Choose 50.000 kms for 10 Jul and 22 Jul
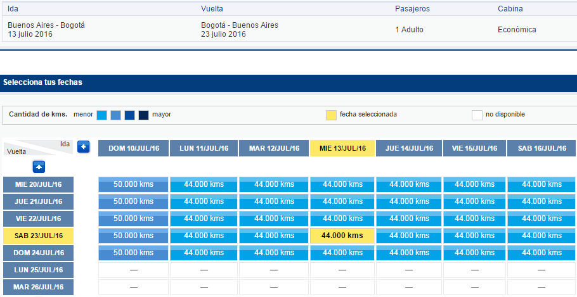 pyautogui.click(x=134, y=218)
